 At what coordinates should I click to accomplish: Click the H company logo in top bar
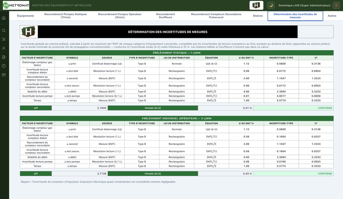coord(256,5)
